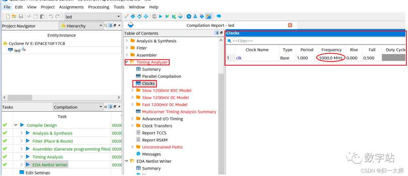The width and height of the screenshot is (408, 176).
Task: Click Edit Settings in the Tasks list
Action: tap(38, 173)
